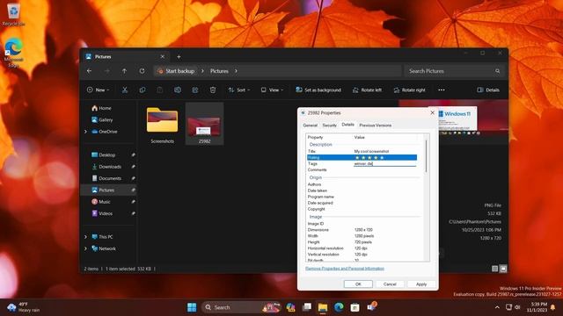Select the Details tab in Properties

347,125
